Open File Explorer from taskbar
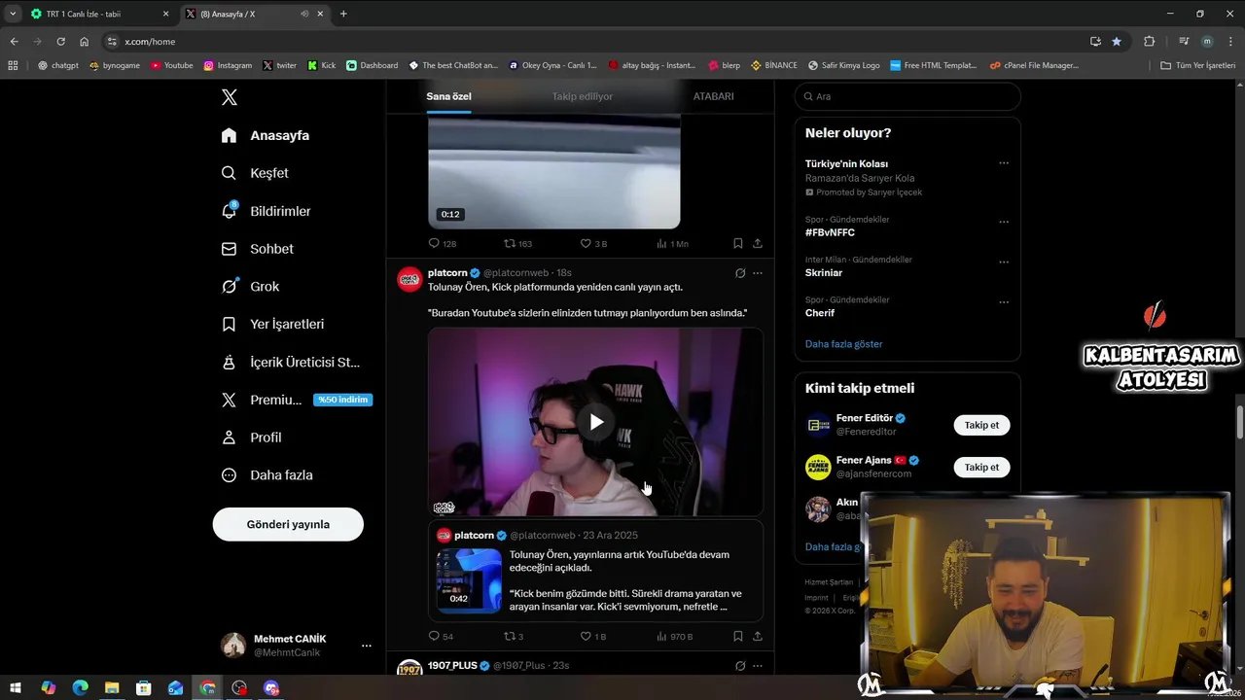Image resolution: width=1245 pixels, height=700 pixels. [x=112, y=687]
